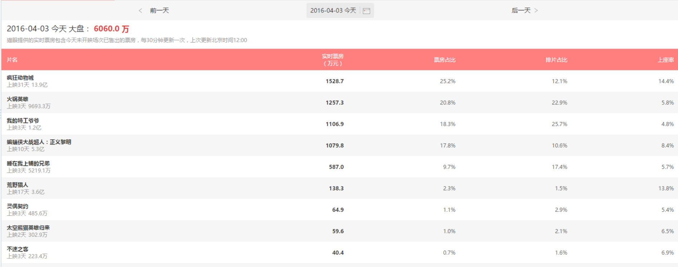The image size is (678, 267).
Task: Open the movie 火锅英雄
Action: 18,99
